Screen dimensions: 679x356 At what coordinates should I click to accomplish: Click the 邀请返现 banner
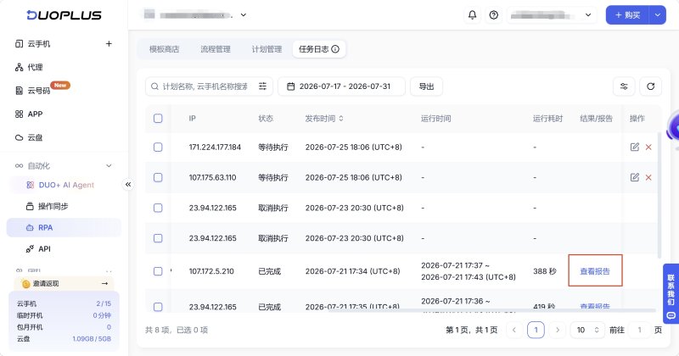tap(65, 283)
